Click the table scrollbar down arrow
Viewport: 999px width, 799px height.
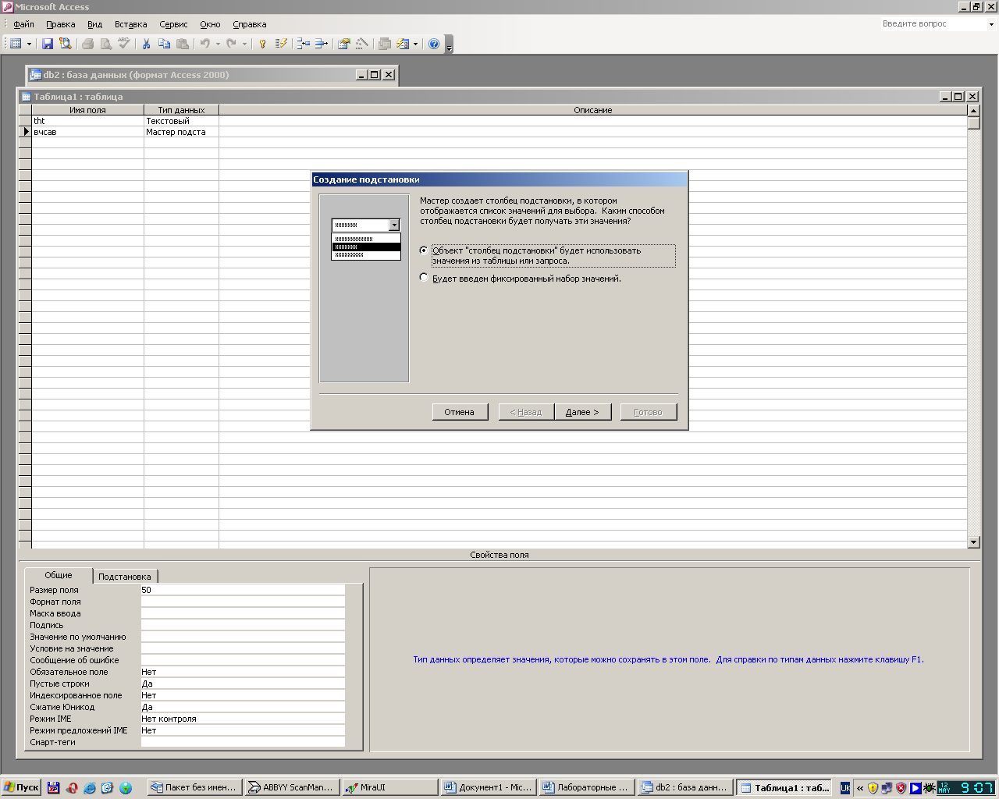pos(973,542)
